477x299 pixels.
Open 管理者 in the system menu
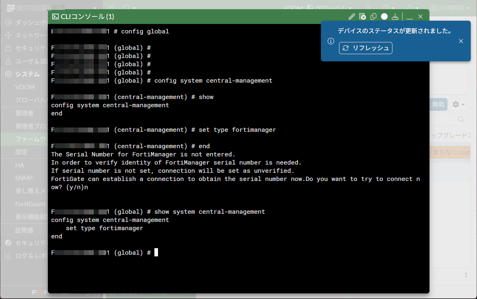click(x=24, y=113)
